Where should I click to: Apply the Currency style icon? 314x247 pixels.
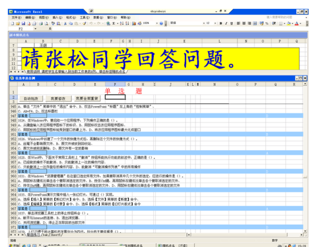click(x=262, y=24)
